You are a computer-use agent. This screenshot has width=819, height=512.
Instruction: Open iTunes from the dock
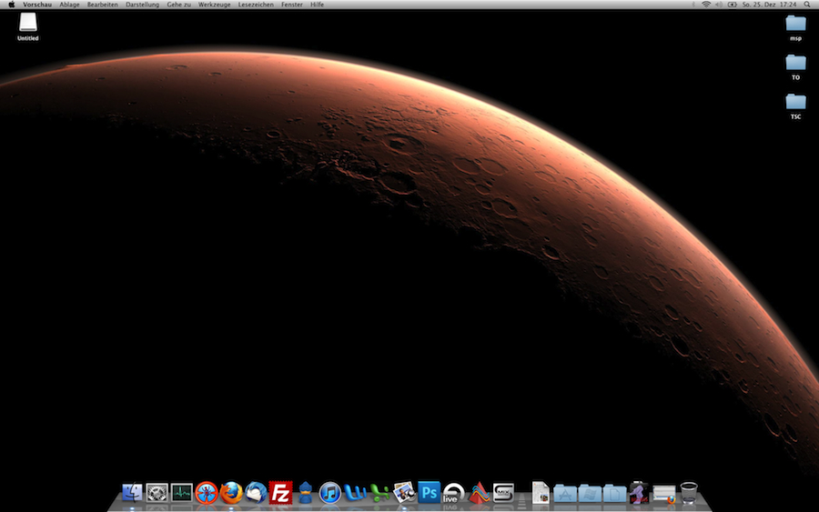click(x=330, y=493)
